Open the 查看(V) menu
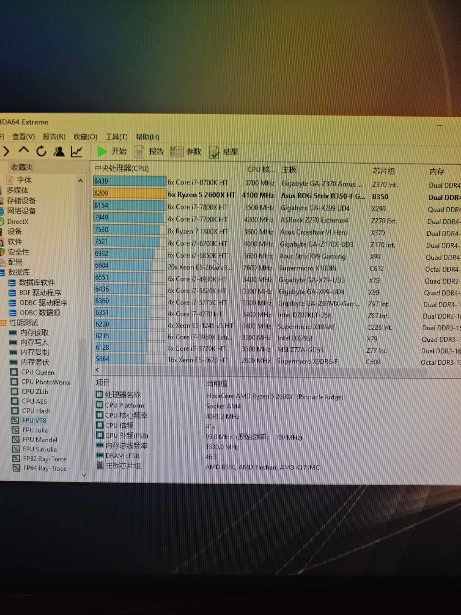Image resolution: width=461 pixels, height=615 pixels. tap(23, 137)
